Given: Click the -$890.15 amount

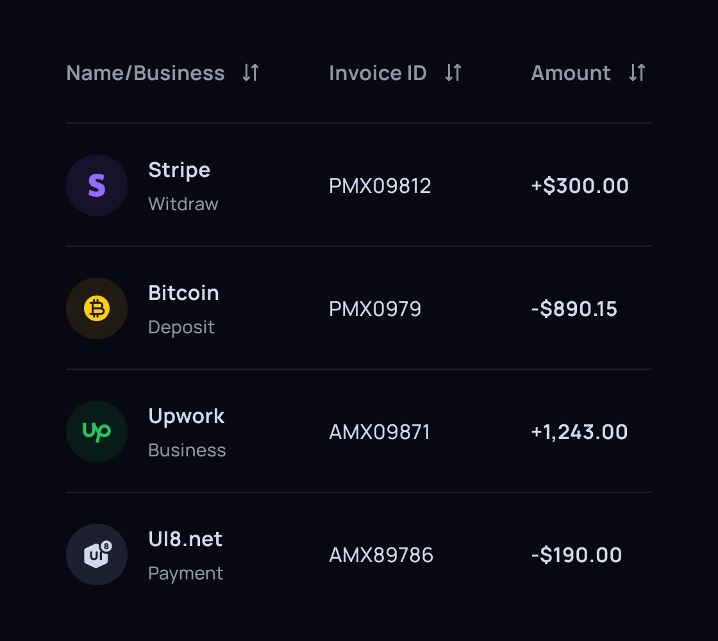Looking at the screenshot, I should [x=574, y=309].
